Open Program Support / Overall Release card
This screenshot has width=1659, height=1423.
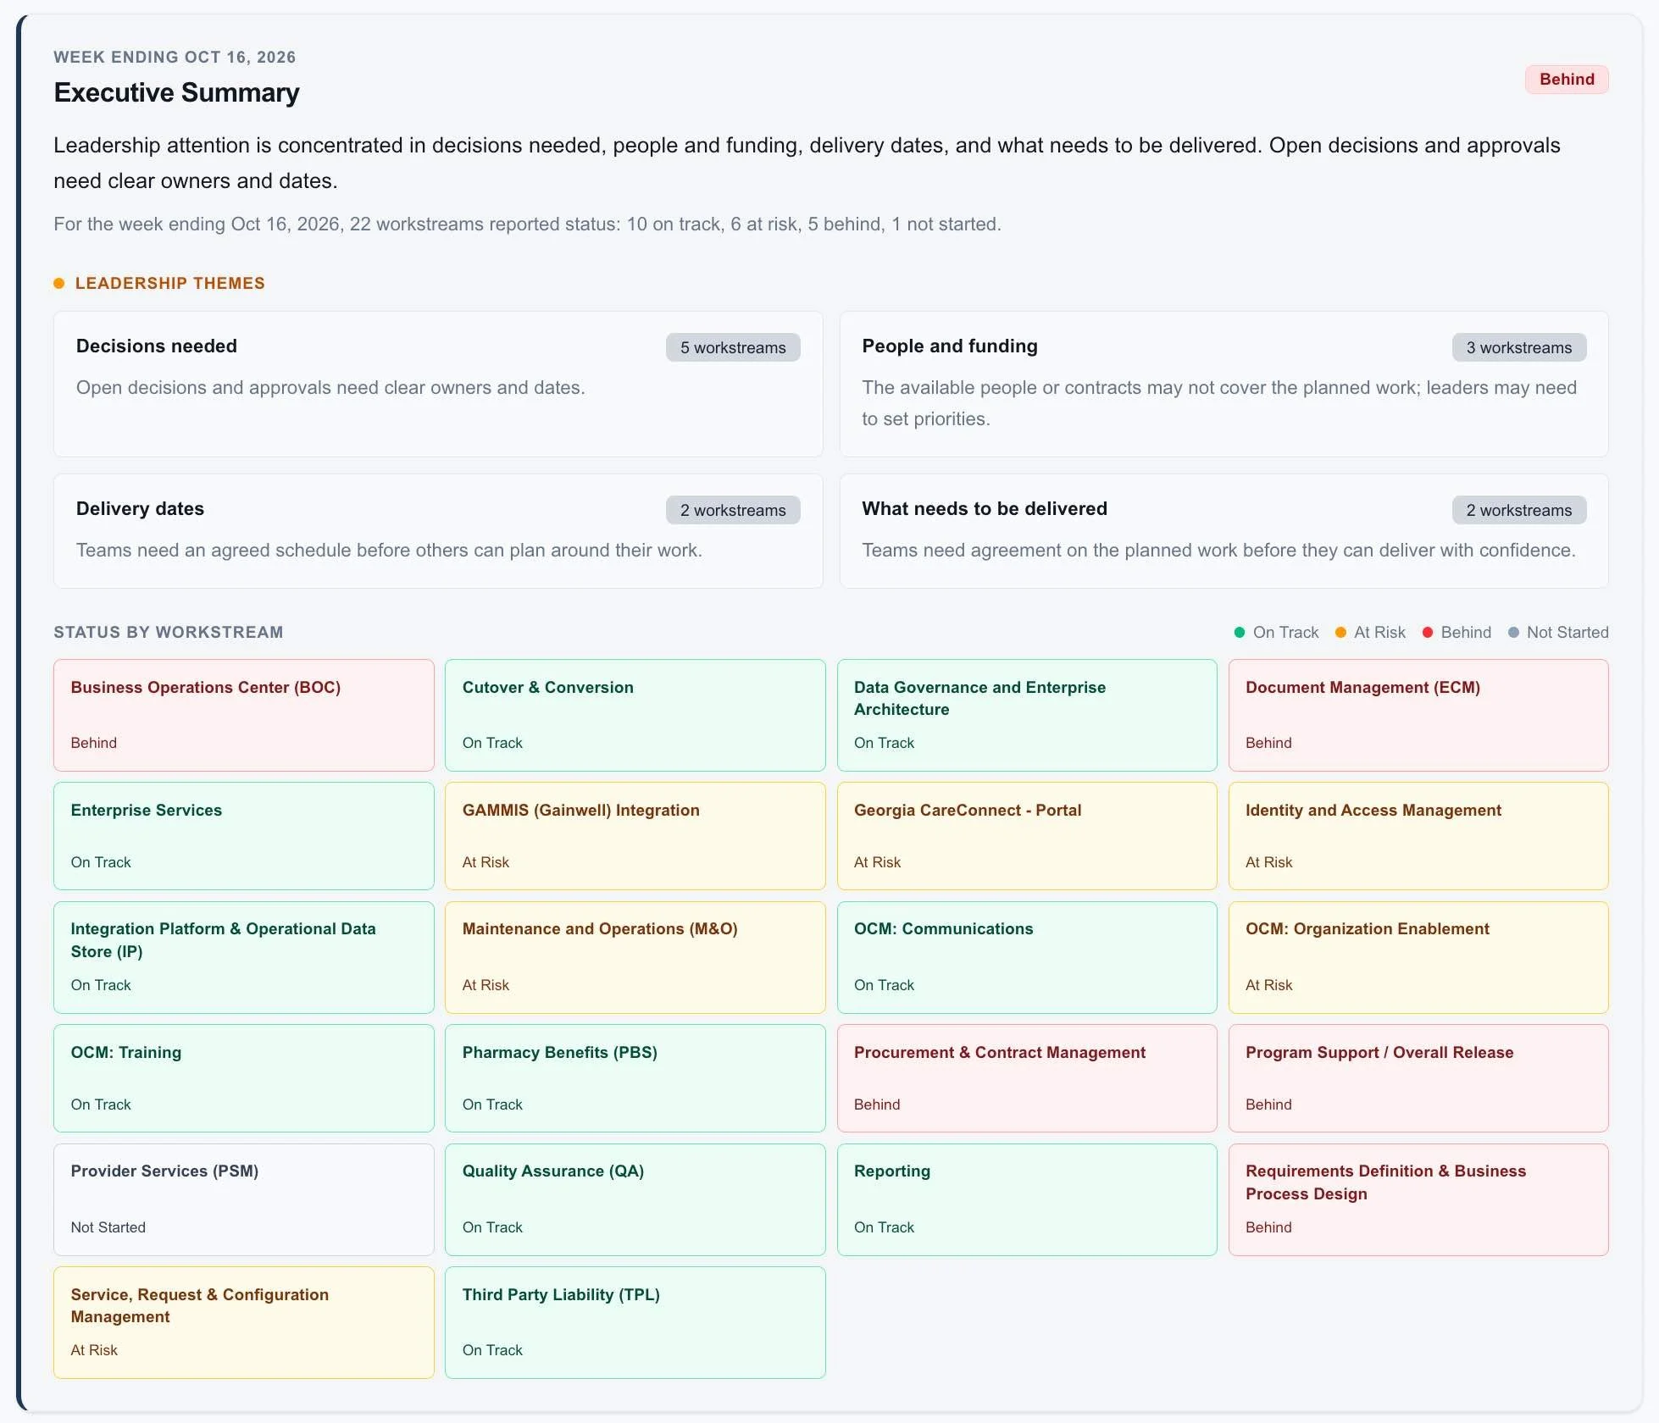click(x=1418, y=1078)
